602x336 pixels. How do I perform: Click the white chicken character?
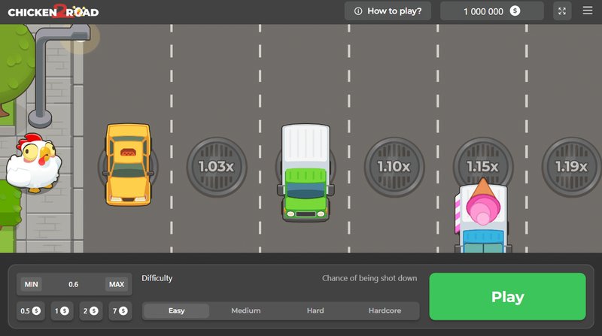pyautogui.click(x=32, y=164)
